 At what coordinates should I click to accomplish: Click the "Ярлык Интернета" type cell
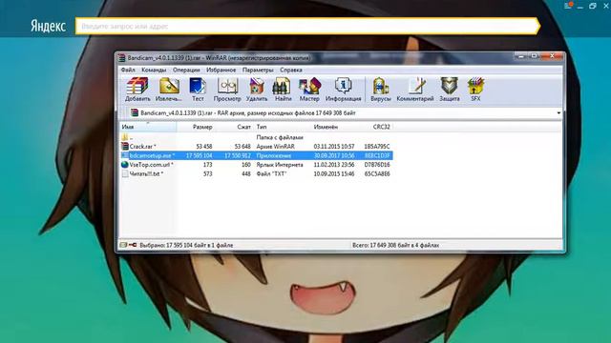point(280,165)
